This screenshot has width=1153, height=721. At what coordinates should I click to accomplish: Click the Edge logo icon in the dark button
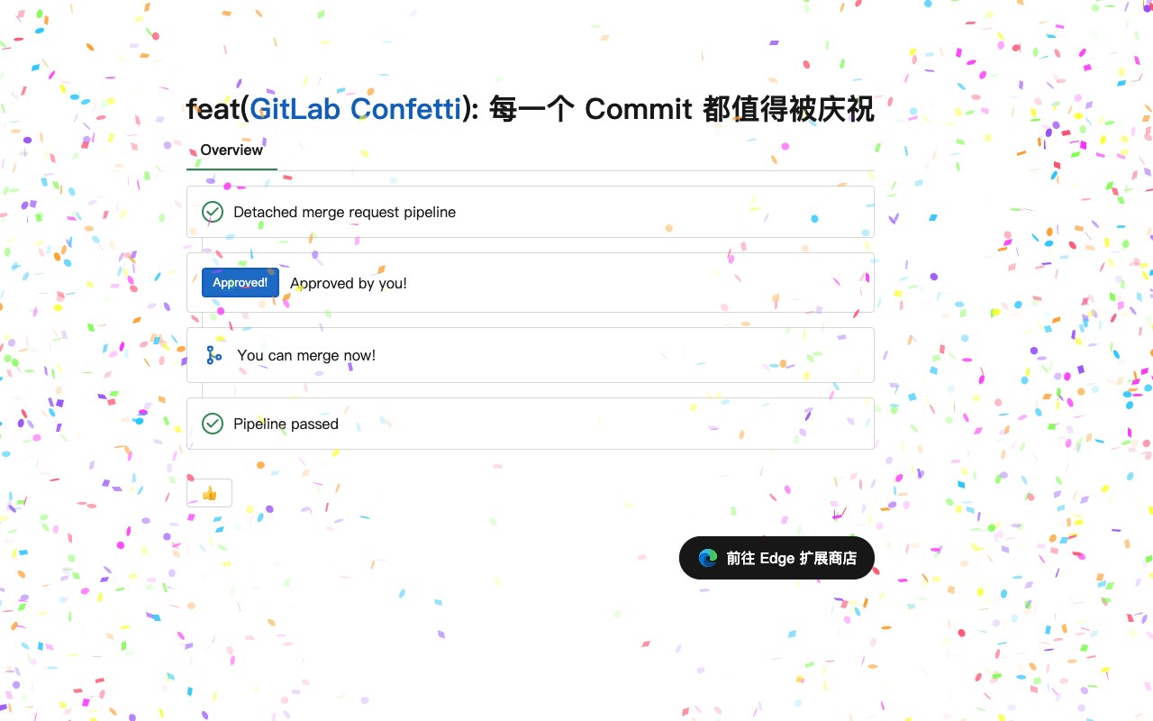click(708, 558)
